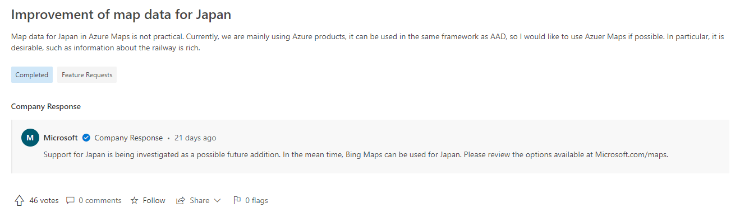The width and height of the screenshot is (740, 212).
Task: Select the Completed status tag
Action: pyautogui.click(x=32, y=75)
